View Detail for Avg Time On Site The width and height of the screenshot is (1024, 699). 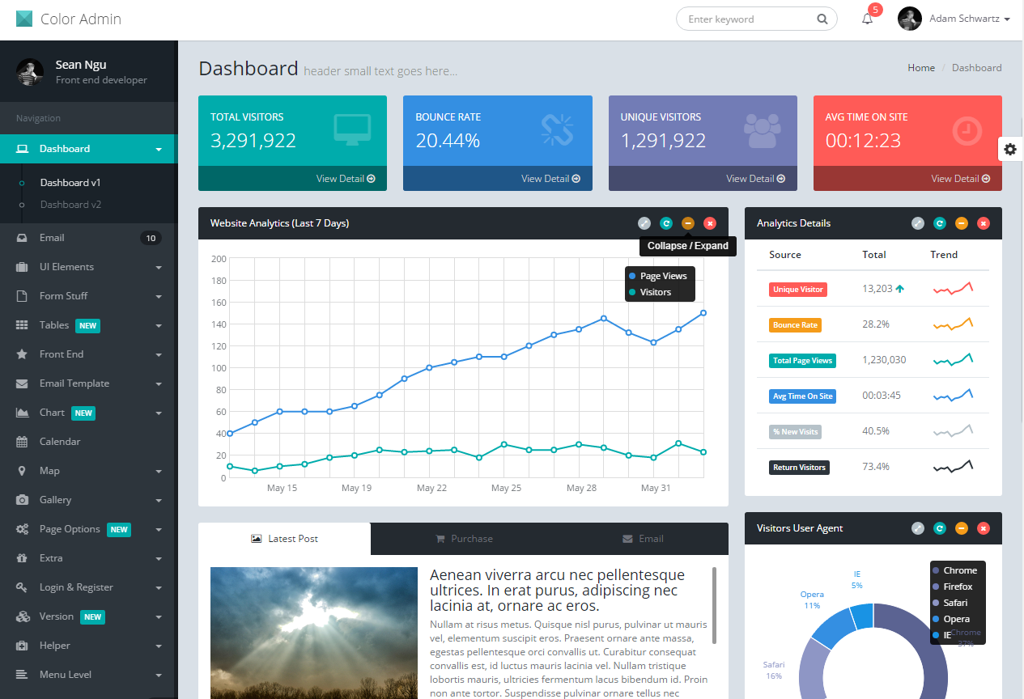tap(961, 179)
